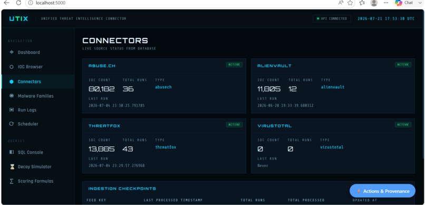Click the Actions & Provenance button
The image size is (425, 205).
pos(382,191)
